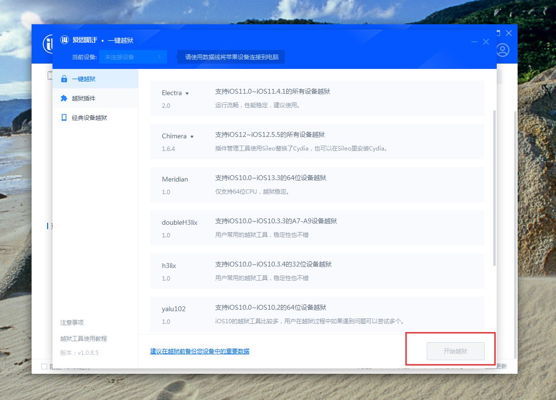
Task: Expand the Chimera version dropdown
Action: (x=193, y=136)
